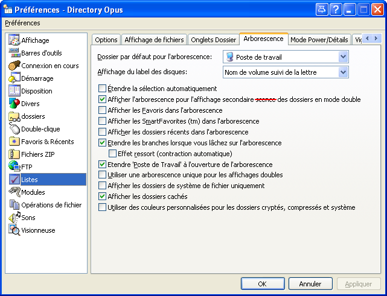Click the Directory Opus title bar icon

click(x=8, y=9)
